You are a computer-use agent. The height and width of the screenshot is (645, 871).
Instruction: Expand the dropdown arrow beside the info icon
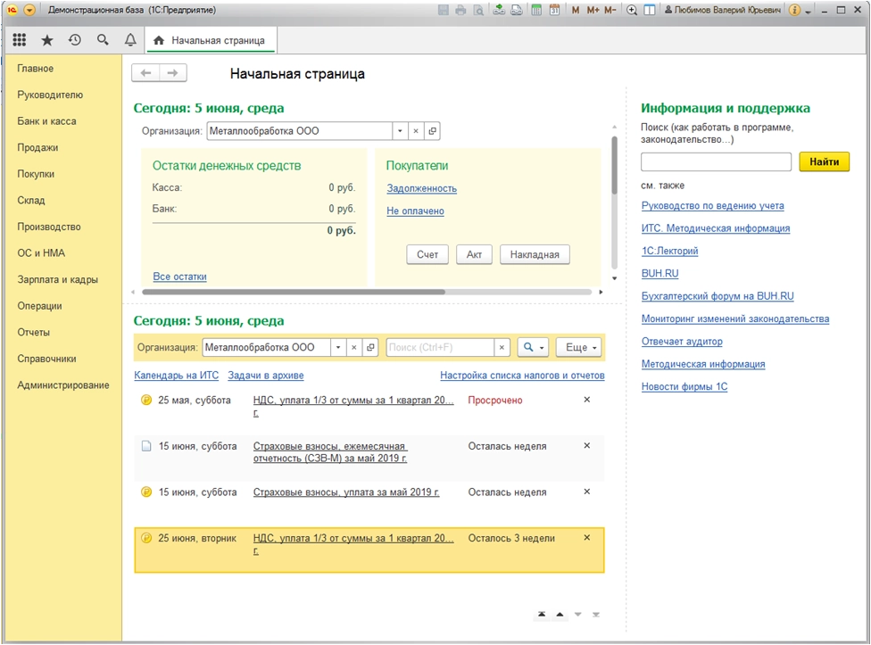tap(808, 11)
